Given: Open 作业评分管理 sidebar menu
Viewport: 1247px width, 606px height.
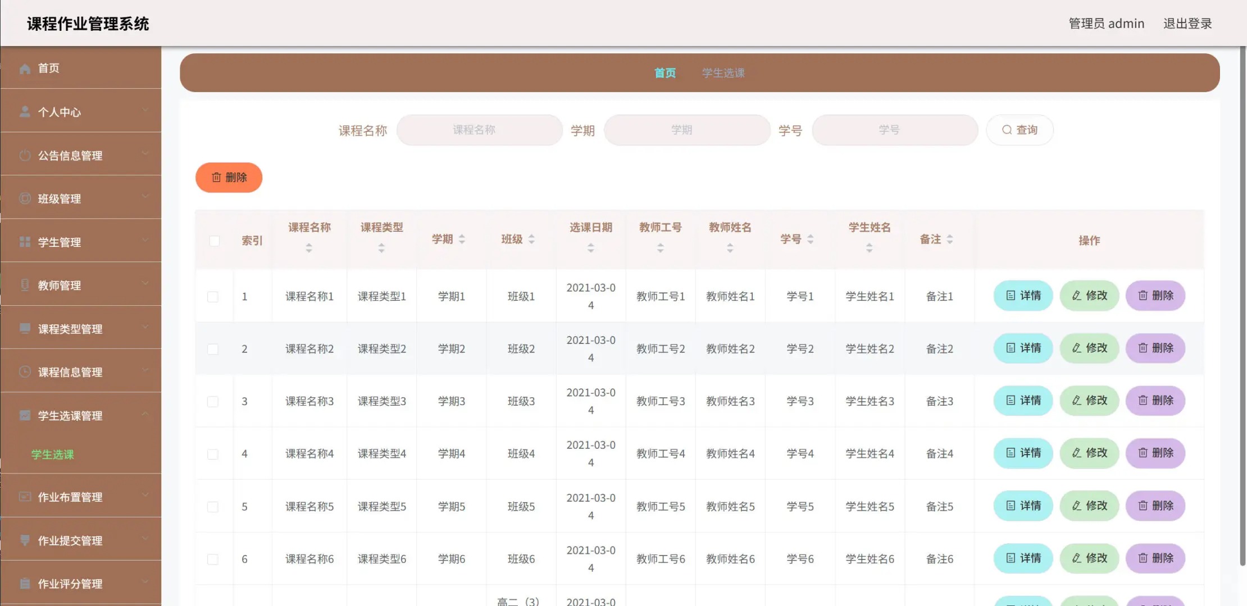Looking at the screenshot, I should click(81, 584).
